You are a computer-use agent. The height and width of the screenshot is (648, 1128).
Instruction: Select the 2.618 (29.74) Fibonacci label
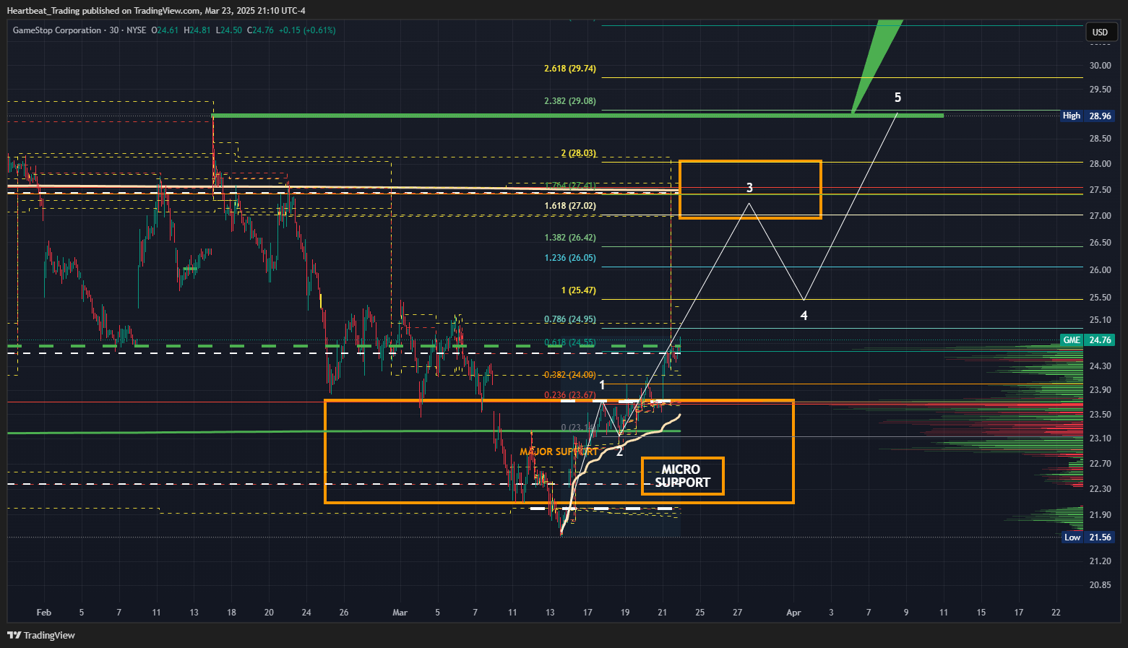coord(570,69)
